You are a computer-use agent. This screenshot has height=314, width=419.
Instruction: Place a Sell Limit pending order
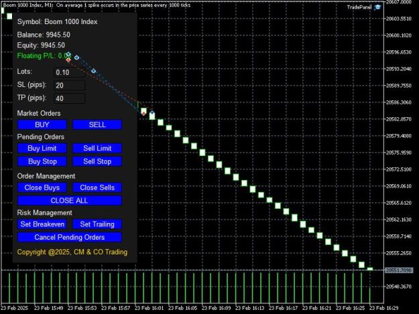coord(97,149)
